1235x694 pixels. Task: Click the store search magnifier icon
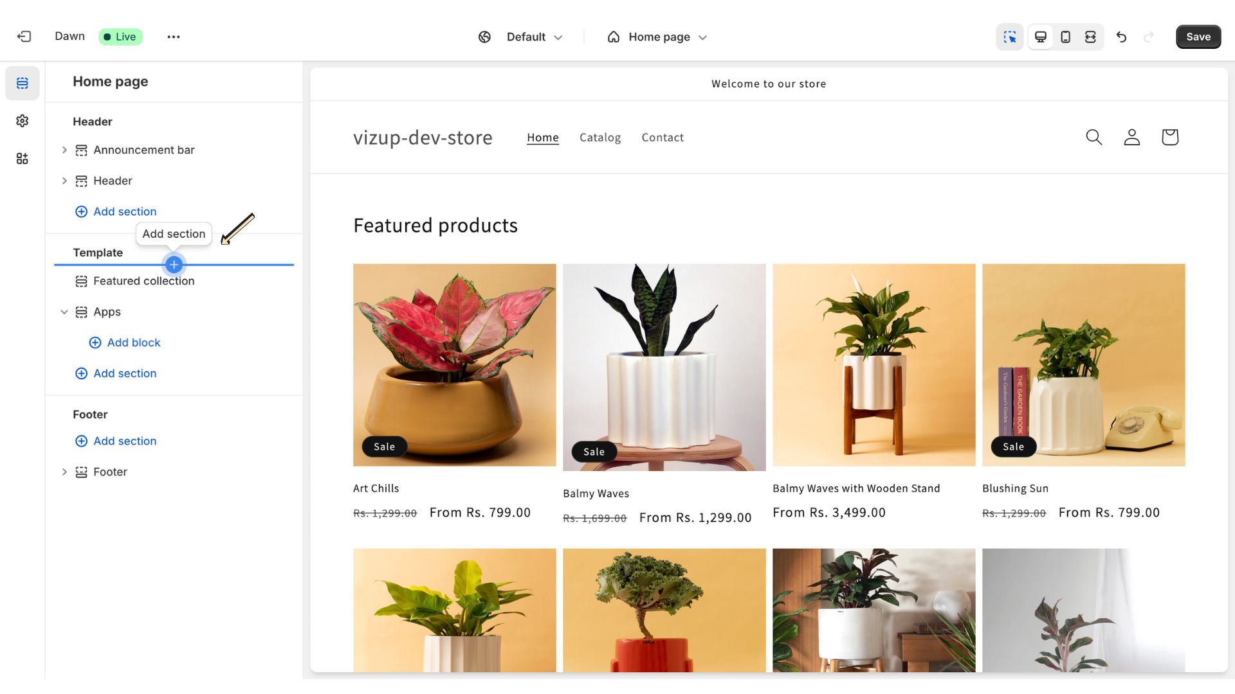click(x=1093, y=137)
